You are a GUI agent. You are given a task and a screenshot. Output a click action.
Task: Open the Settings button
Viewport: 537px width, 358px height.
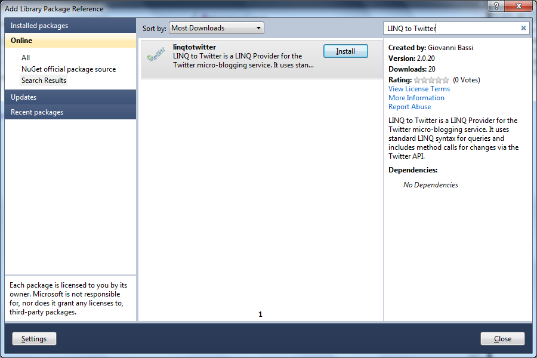34,339
